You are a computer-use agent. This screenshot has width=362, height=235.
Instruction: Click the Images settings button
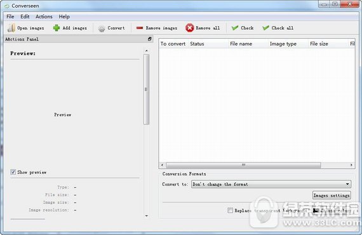332,195
